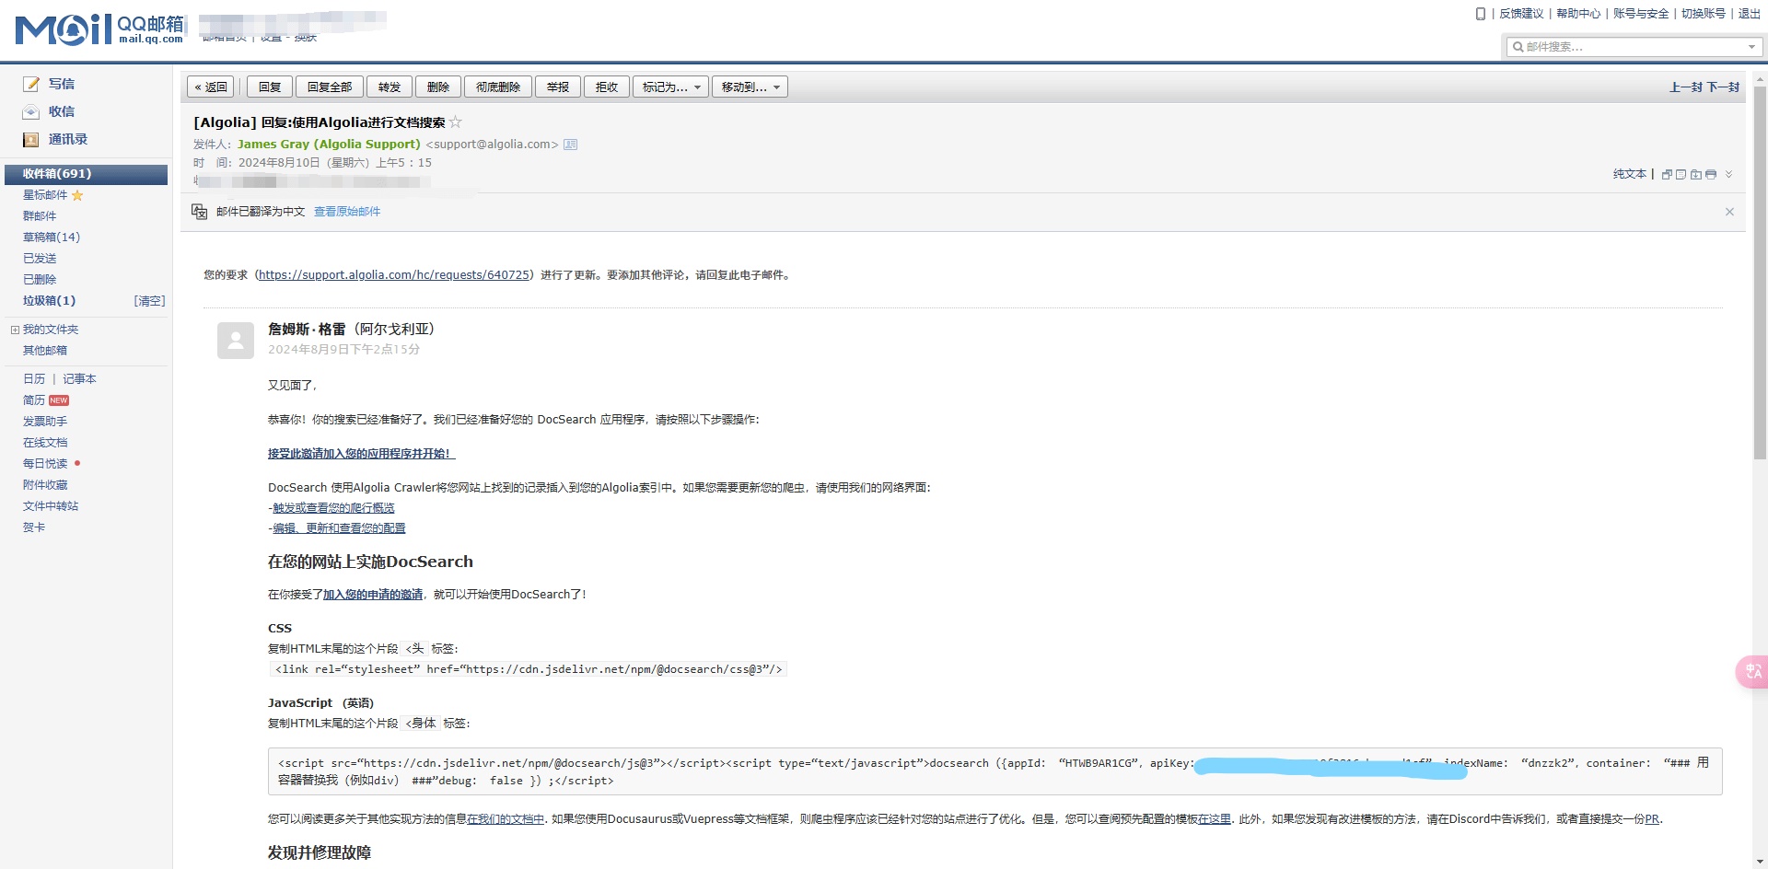The height and width of the screenshot is (869, 1768).
Task: Click the 拒收 reject button
Action: pos(607,87)
